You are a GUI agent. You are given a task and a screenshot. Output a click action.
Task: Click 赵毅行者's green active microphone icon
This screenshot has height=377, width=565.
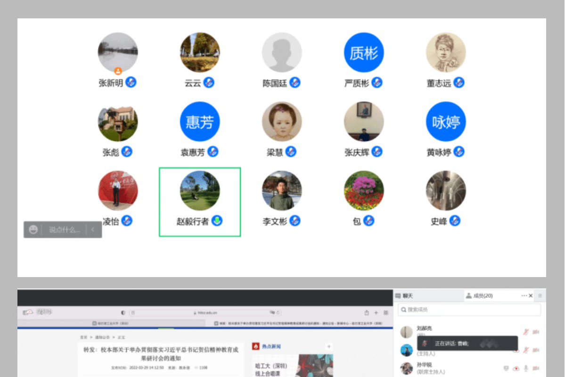click(x=217, y=221)
